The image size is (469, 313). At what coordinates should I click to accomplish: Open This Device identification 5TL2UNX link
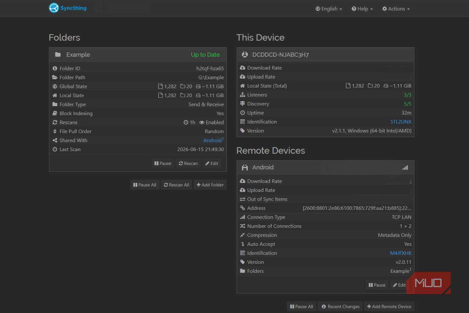401,122
